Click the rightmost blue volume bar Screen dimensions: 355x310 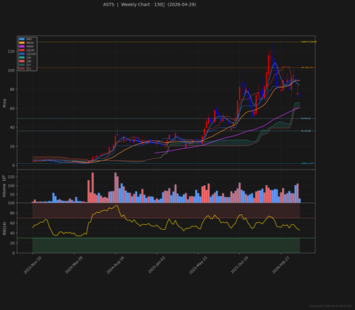pos(300,201)
